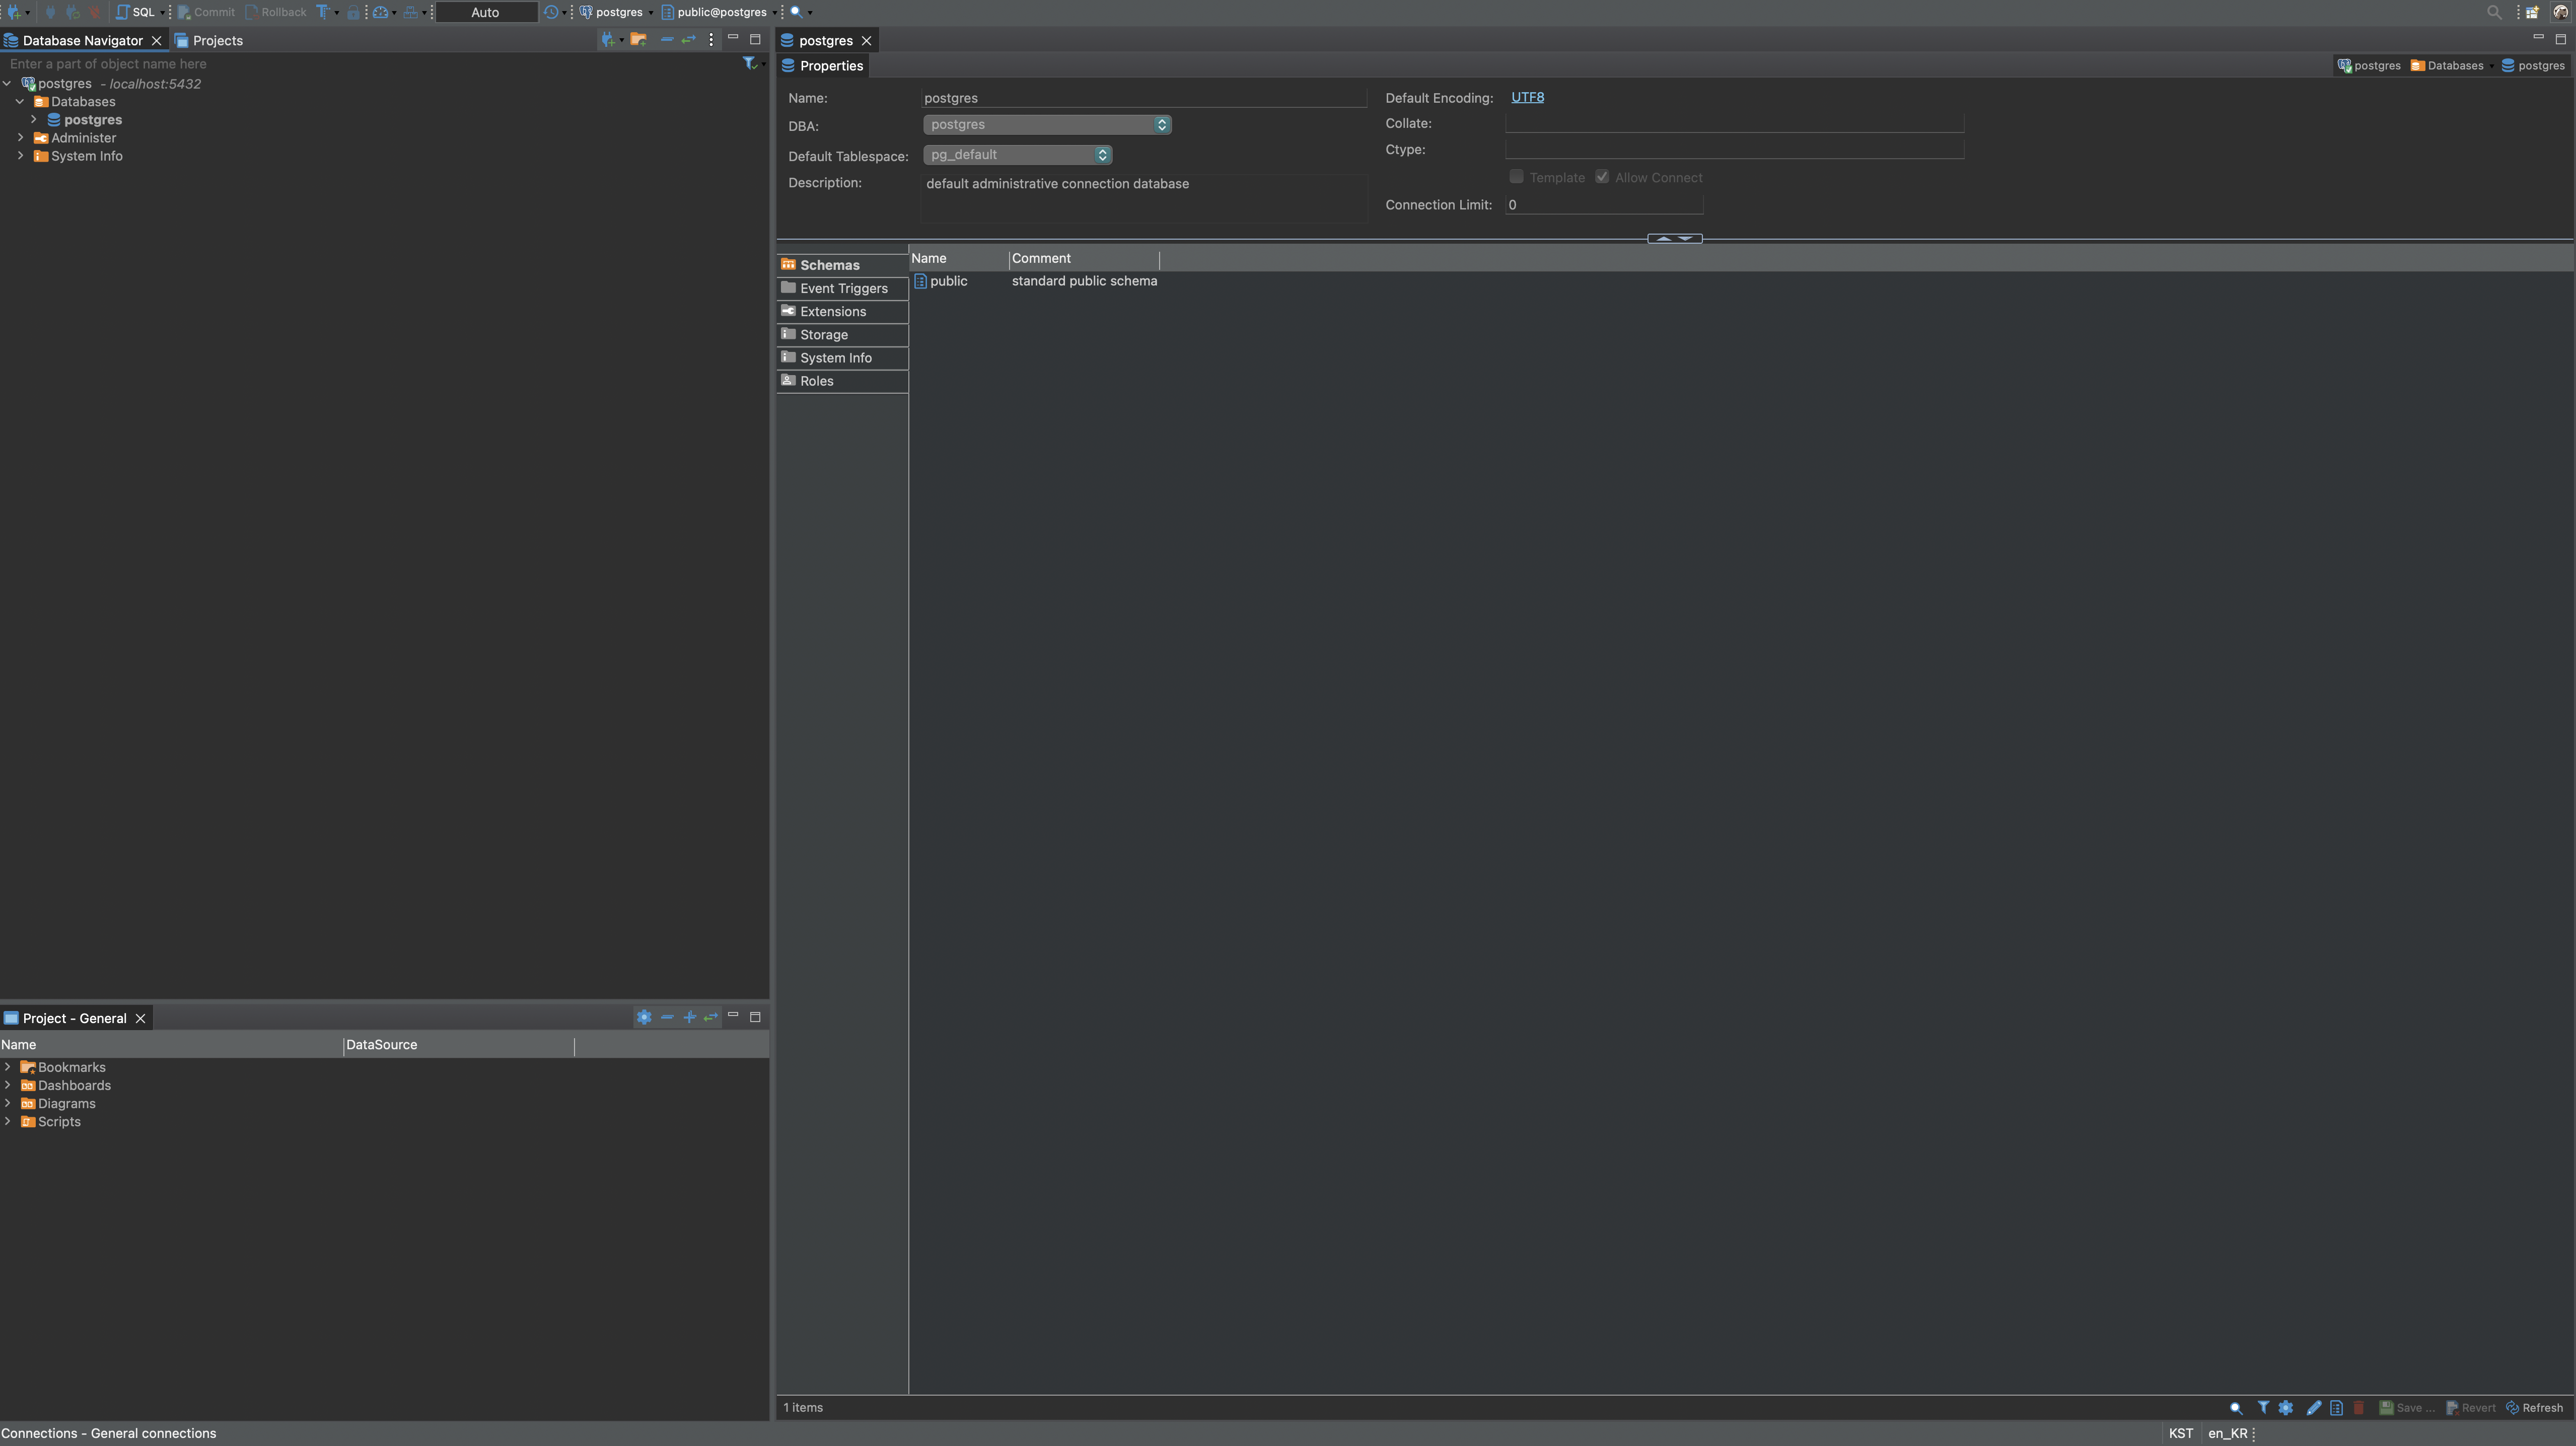Click the UTF8 encoding link

pos(1527,97)
